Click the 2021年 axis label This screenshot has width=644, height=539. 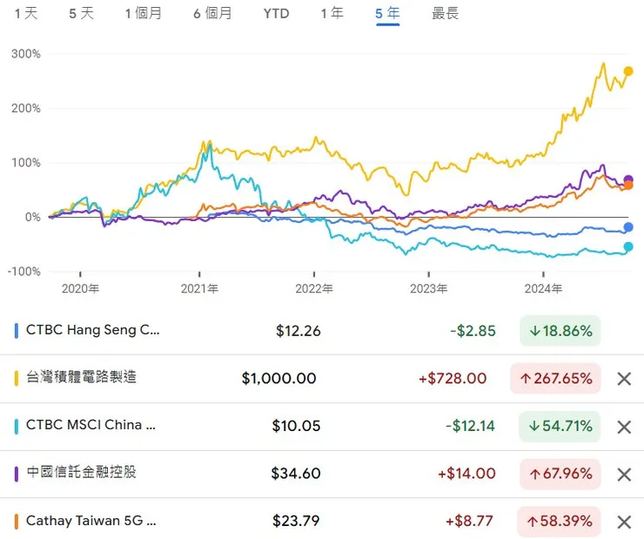[199, 288]
